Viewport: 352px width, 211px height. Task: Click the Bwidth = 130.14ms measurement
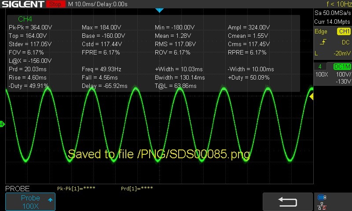tap(180, 77)
